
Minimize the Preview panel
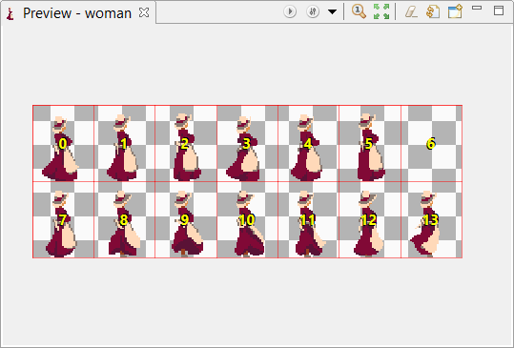click(x=477, y=8)
